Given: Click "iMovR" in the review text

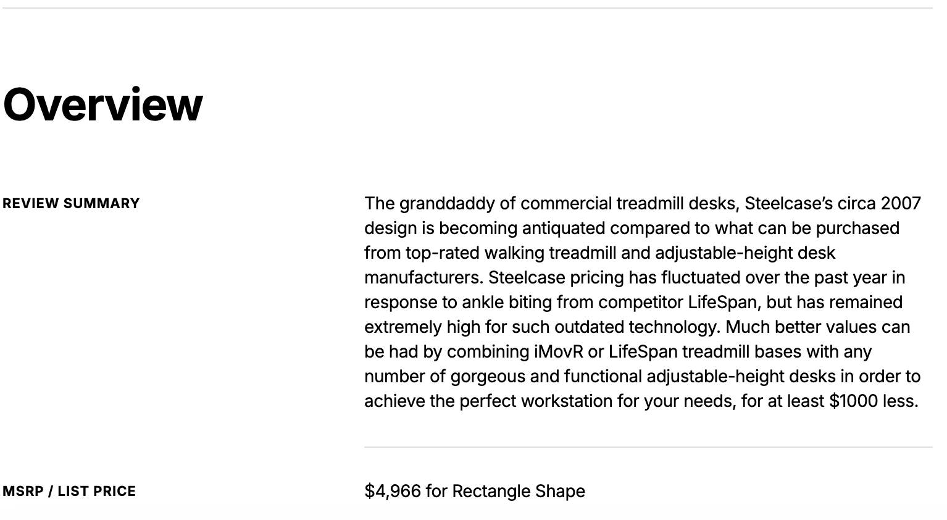Looking at the screenshot, I should tap(559, 352).
